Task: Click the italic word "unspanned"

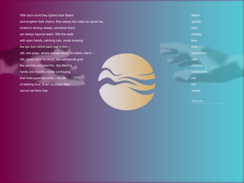Action: coord(199,53)
